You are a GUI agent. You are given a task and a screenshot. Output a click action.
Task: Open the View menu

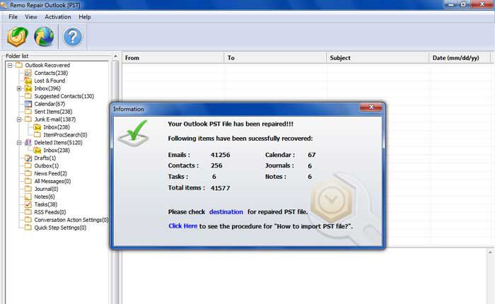(x=31, y=16)
